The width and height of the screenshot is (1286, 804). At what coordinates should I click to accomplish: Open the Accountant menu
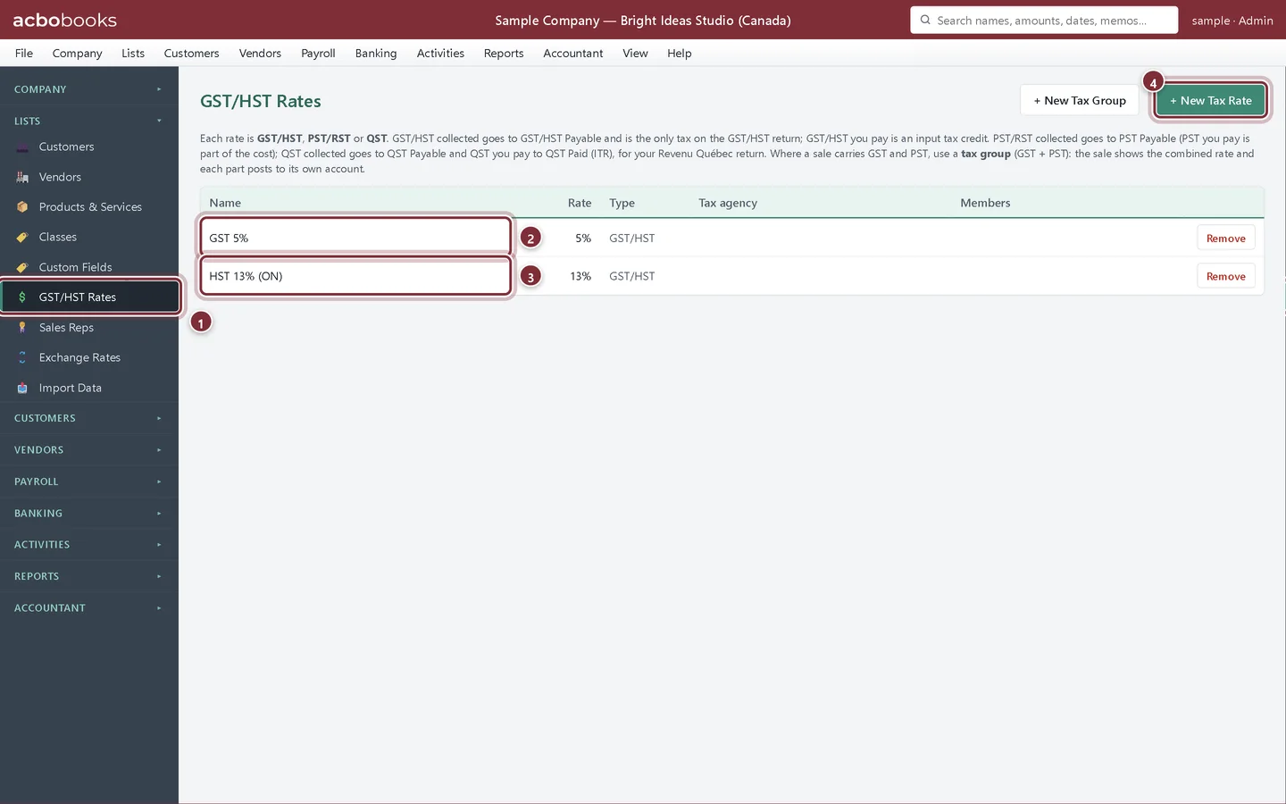pos(573,53)
